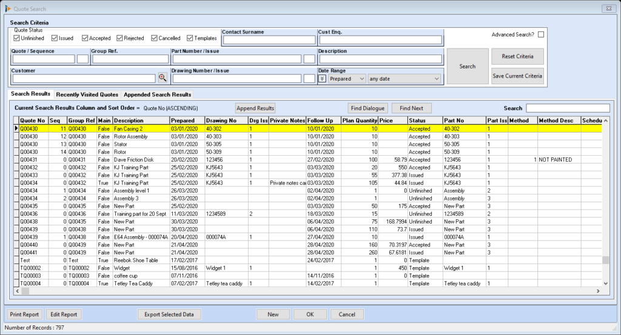Uncheck the Unfinished quote status checkbox

pyautogui.click(x=17, y=38)
